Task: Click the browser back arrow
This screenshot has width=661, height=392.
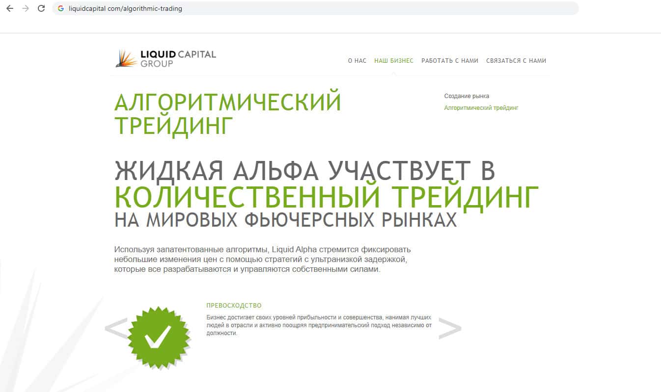Action: tap(10, 8)
